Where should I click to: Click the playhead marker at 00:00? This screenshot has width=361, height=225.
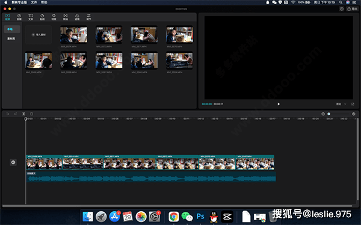point(26,119)
